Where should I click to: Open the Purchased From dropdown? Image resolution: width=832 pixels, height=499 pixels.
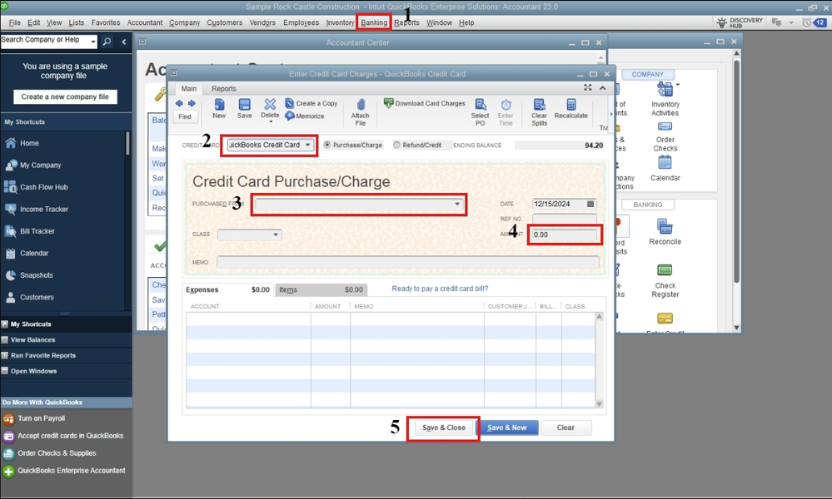[x=457, y=205]
